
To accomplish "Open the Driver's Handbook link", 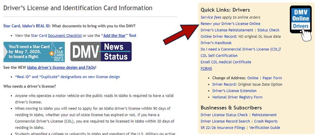I will (216, 43).
